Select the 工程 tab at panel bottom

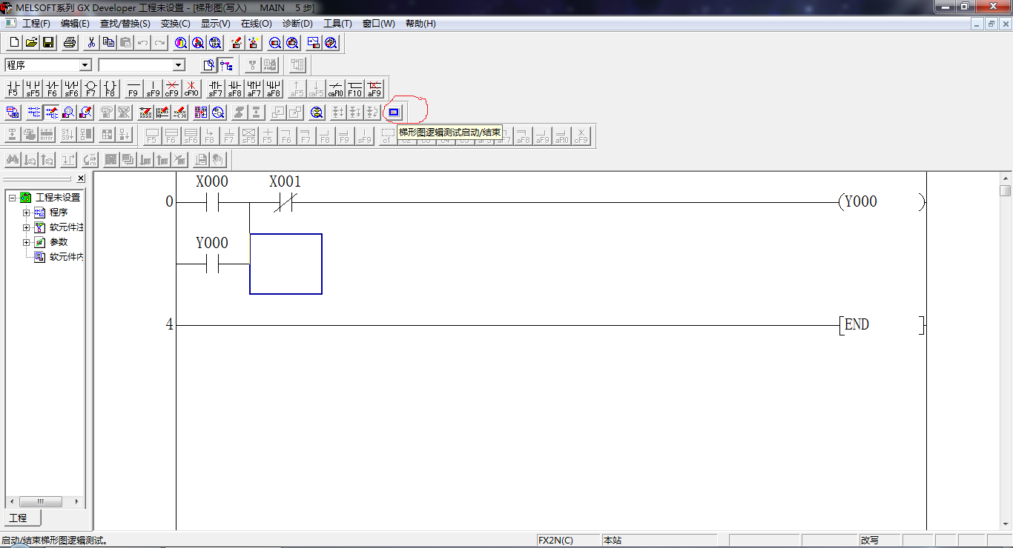point(18,518)
